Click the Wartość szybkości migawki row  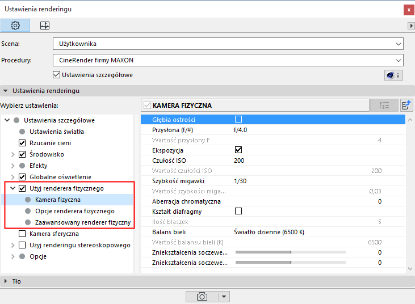coord(273,191)
